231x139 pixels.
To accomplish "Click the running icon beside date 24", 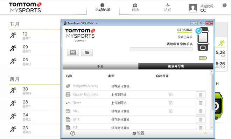I will (13, 116).
